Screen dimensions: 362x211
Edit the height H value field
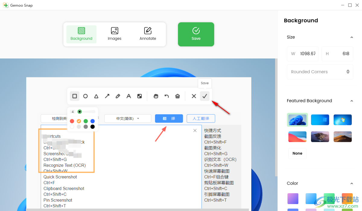337,54
